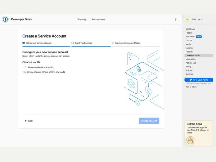Select the Set up your service account step

[37, 43]
